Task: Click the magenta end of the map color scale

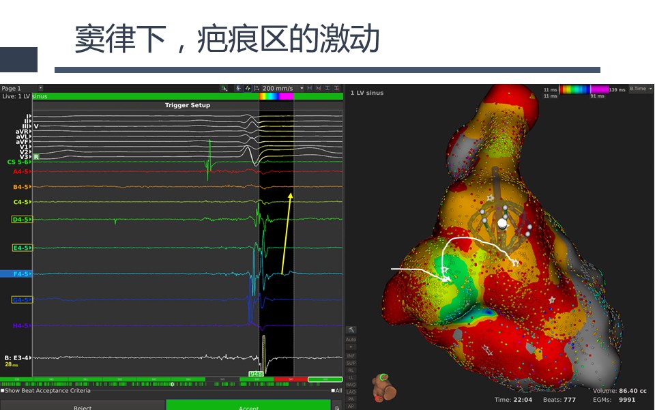Action: point(599,89)
